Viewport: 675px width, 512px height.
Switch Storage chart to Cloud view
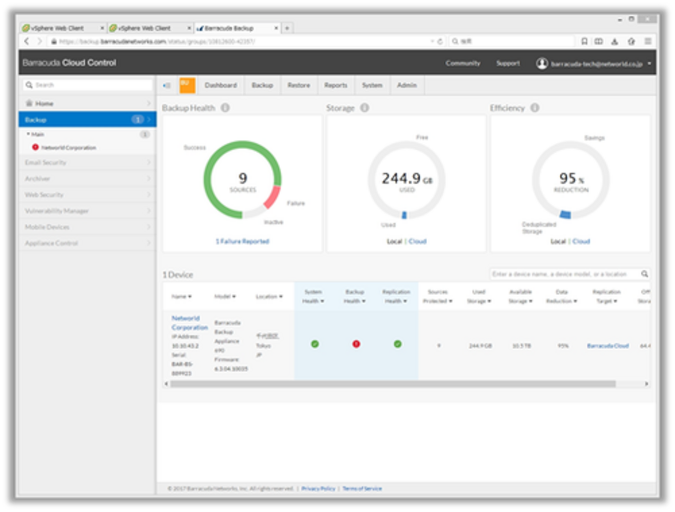click(x=417, y=241)
